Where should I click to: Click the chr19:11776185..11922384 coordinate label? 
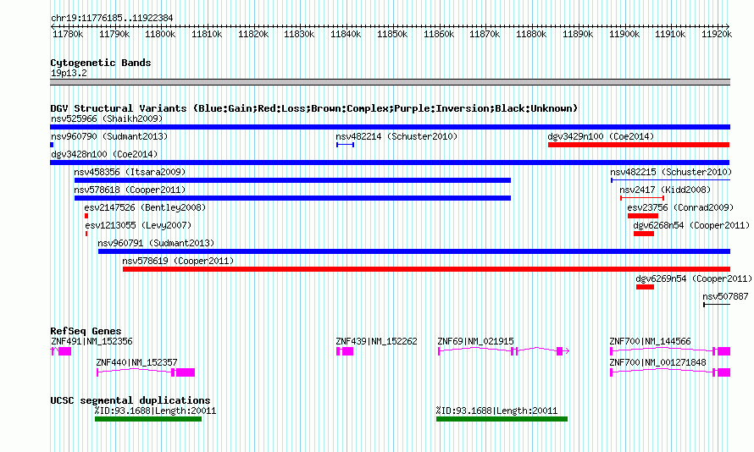point(112,19)
